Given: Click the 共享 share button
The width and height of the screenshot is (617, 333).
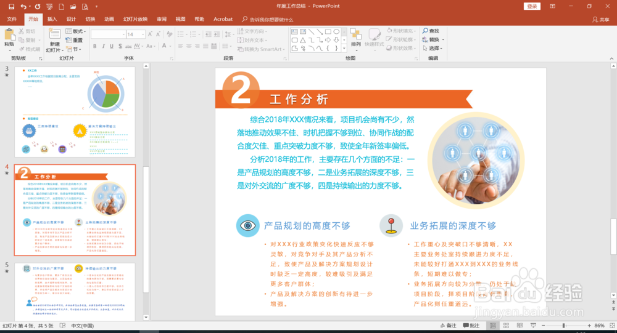Looking at the screenshot, I should [x=600, y=20].
